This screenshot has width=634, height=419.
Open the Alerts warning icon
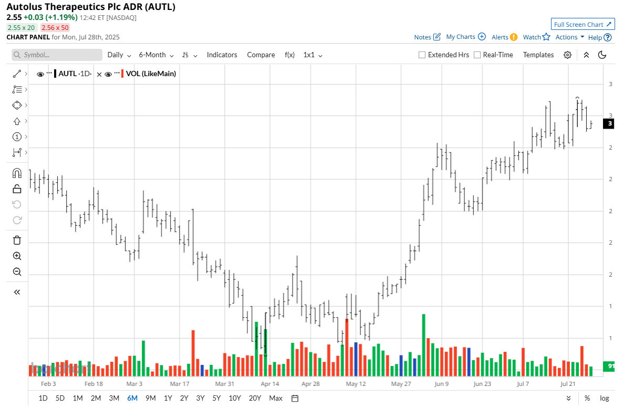(513, 37)
